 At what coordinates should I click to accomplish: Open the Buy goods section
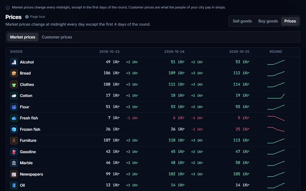[x=268, y=21]
